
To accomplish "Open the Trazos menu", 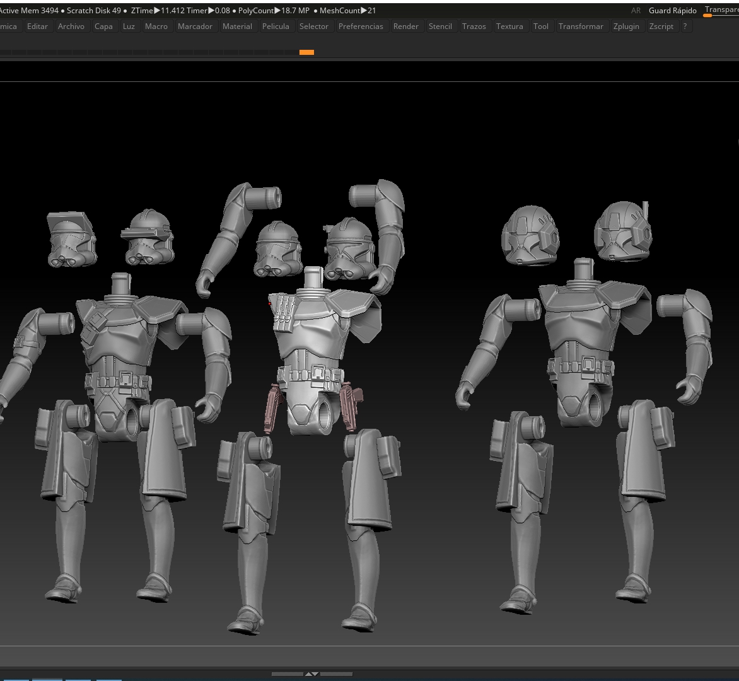I will pyautogui.click(x=474, y=26).
